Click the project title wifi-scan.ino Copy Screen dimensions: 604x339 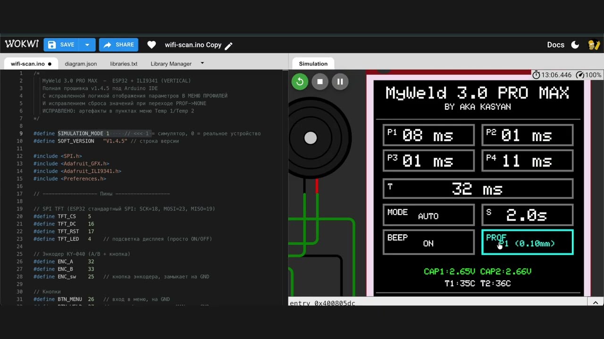[193, 45]
